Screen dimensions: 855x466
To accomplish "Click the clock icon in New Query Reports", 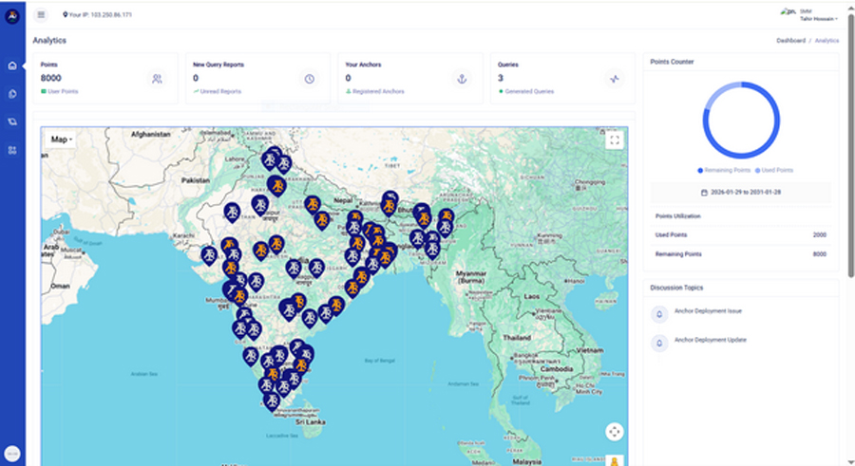I will [x=309, y=79].
